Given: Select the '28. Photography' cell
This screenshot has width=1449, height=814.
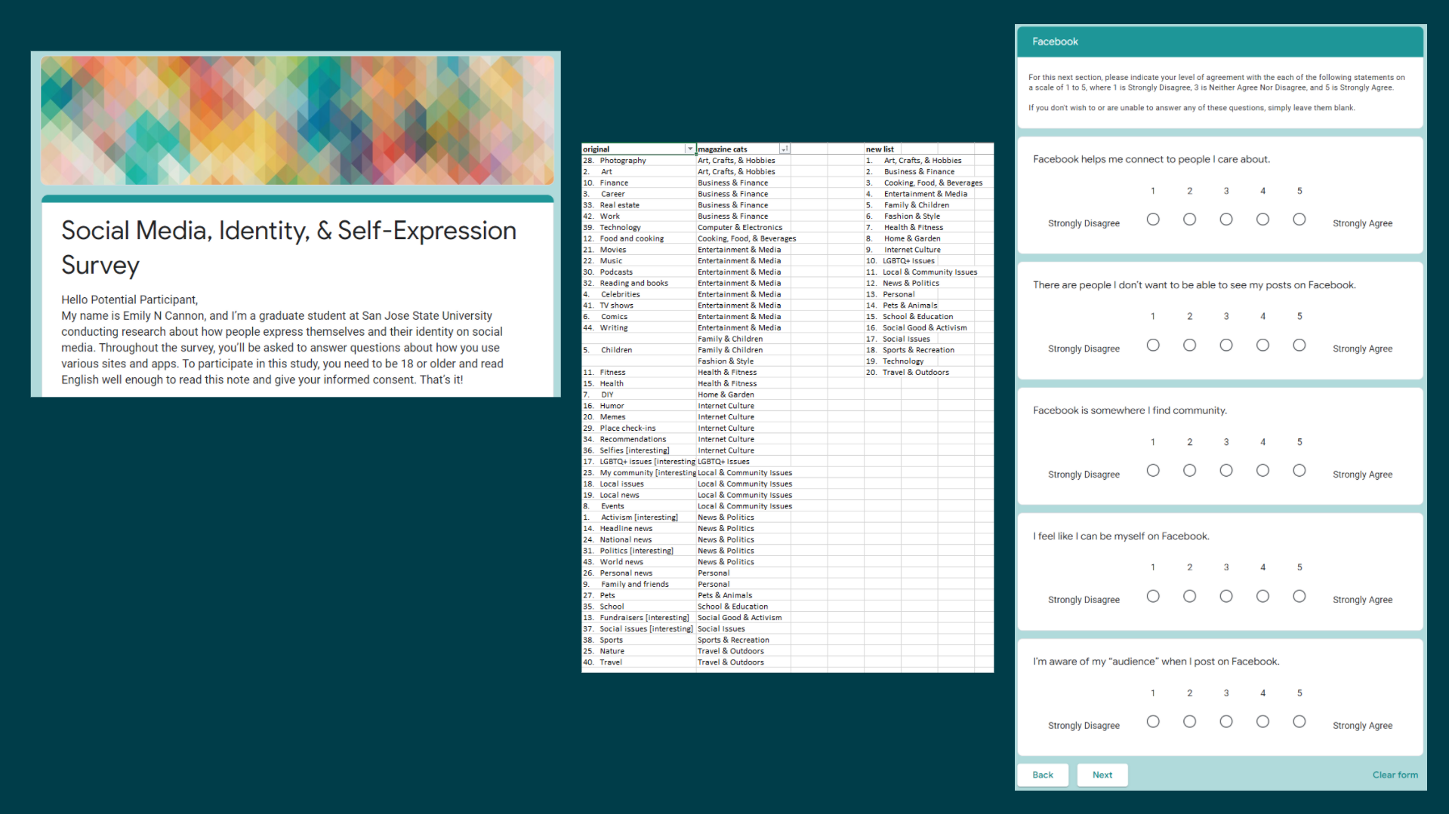Looking at the screenshot, I should 639,161.
